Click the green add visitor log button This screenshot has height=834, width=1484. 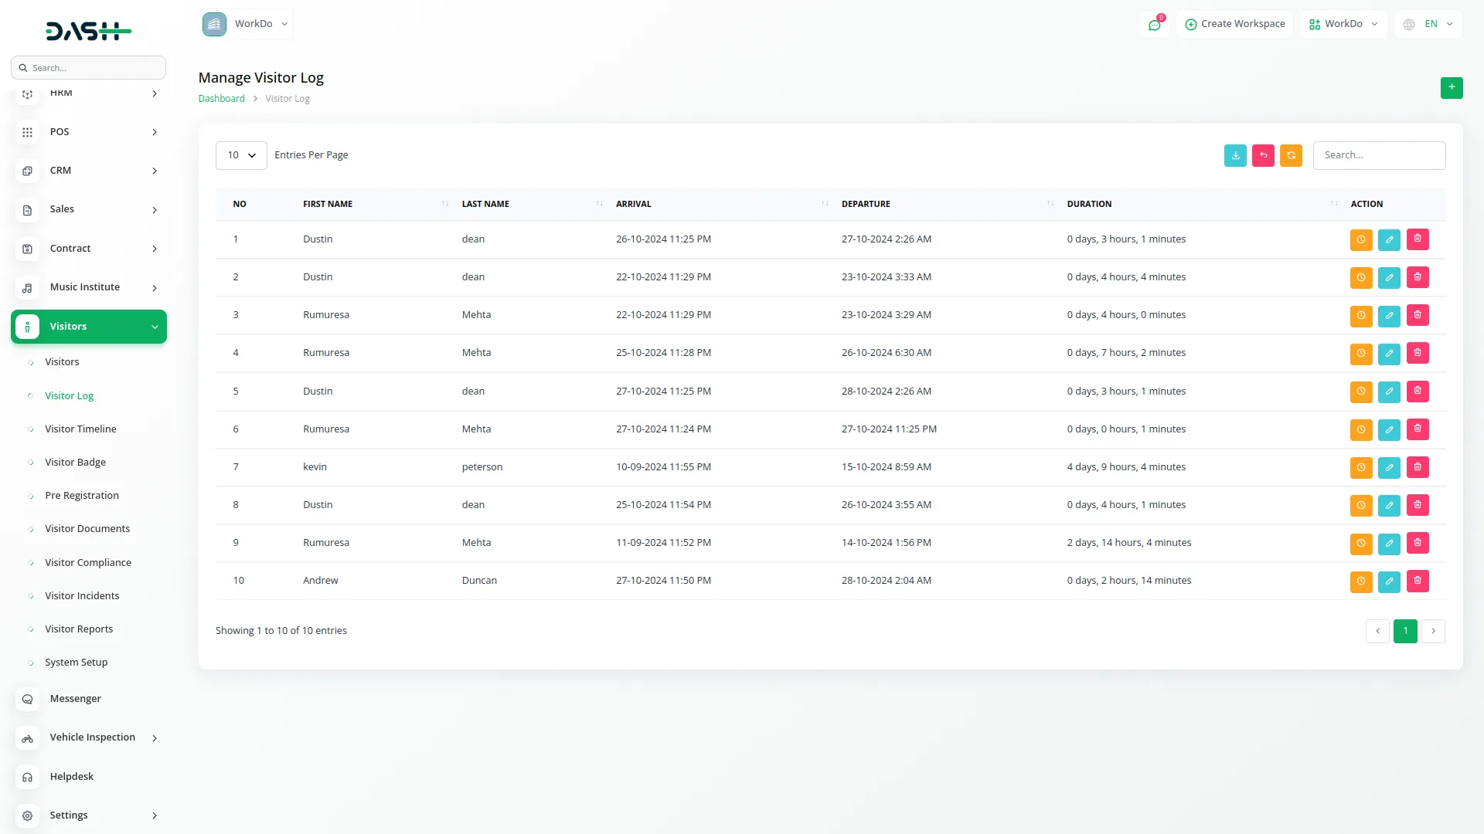[x=1451, y=88]
